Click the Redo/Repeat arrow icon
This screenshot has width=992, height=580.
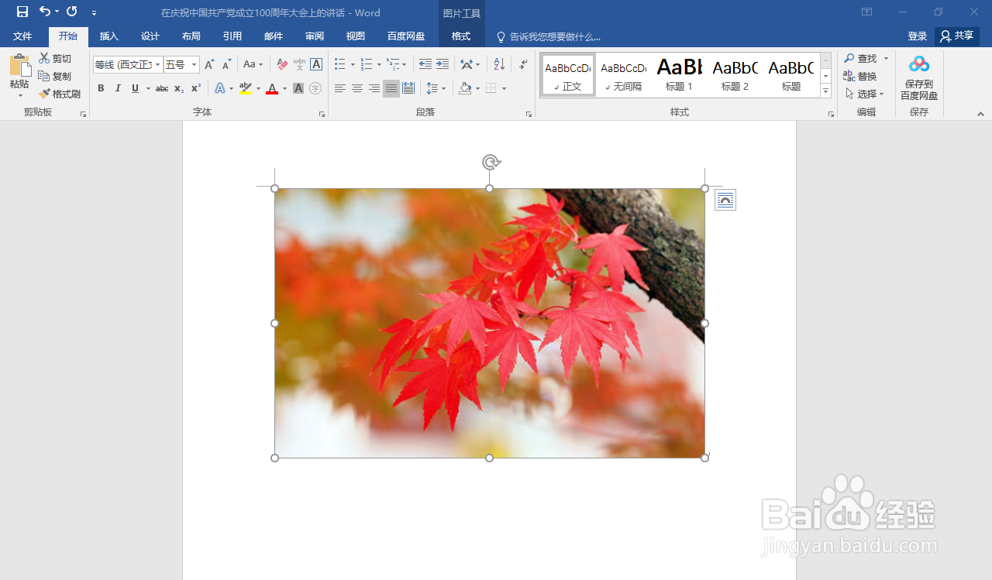72,12
